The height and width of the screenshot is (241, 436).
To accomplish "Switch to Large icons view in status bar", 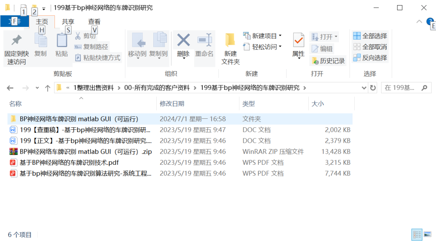I will tap(427, 235).
